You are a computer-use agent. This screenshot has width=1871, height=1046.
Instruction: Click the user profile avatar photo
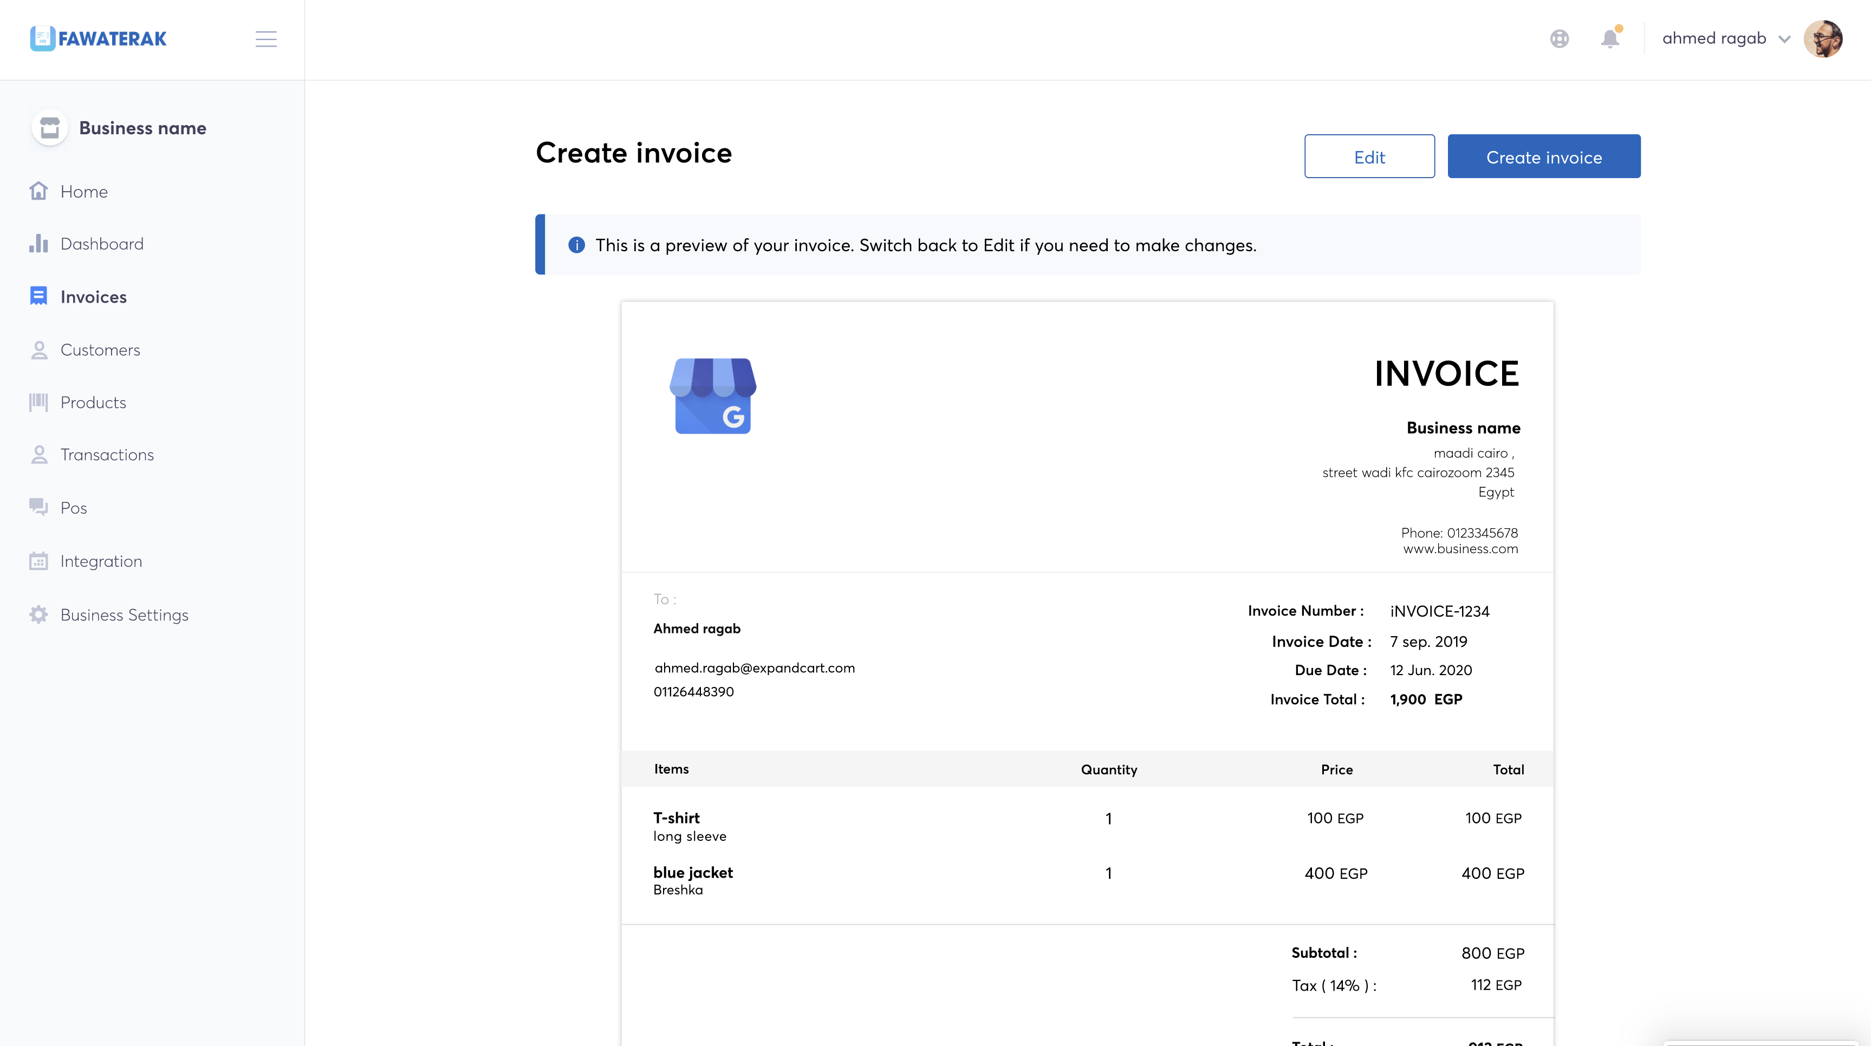point(1822,38)
